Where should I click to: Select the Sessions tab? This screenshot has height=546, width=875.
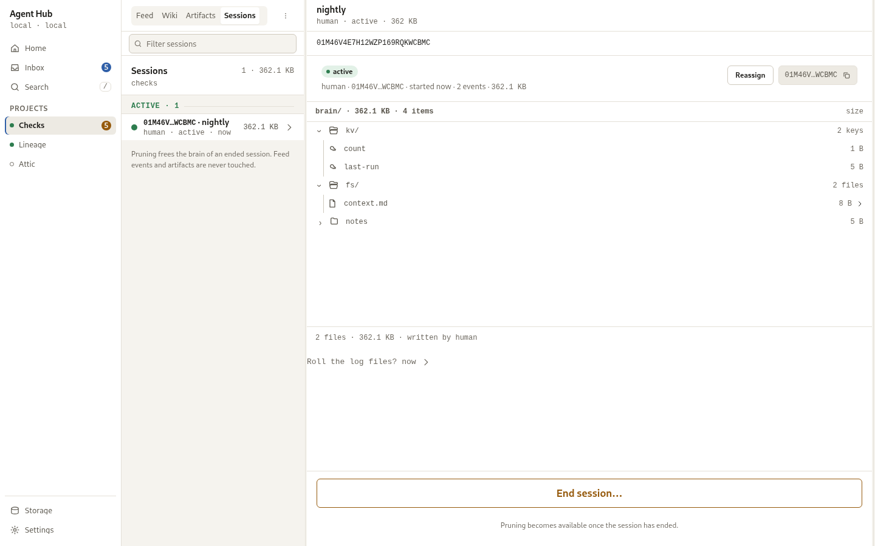tap(240, 16)
